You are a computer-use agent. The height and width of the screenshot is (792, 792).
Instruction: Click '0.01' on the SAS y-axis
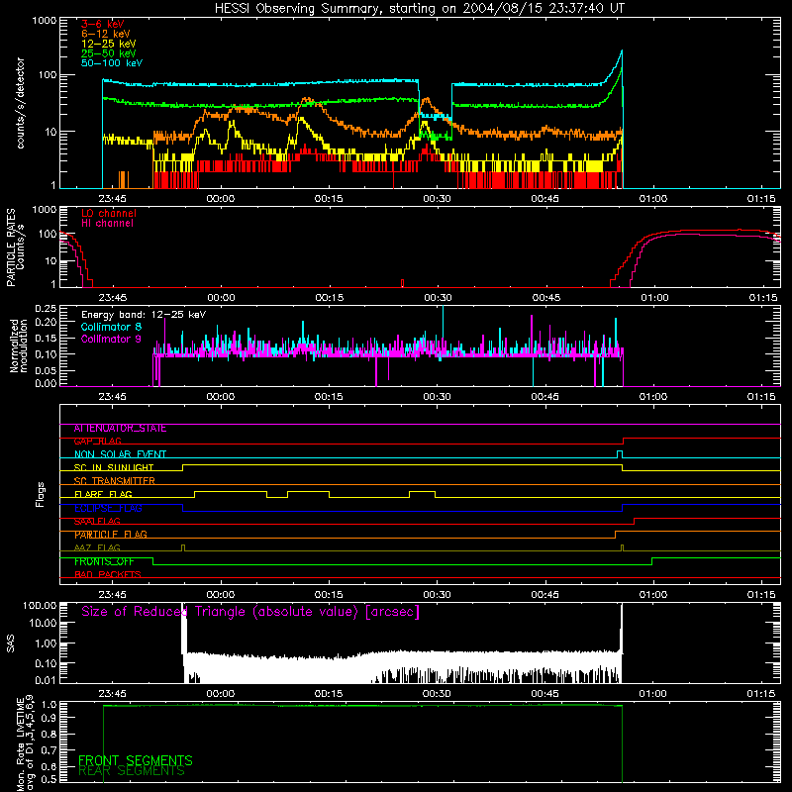[x=46, y=680]
